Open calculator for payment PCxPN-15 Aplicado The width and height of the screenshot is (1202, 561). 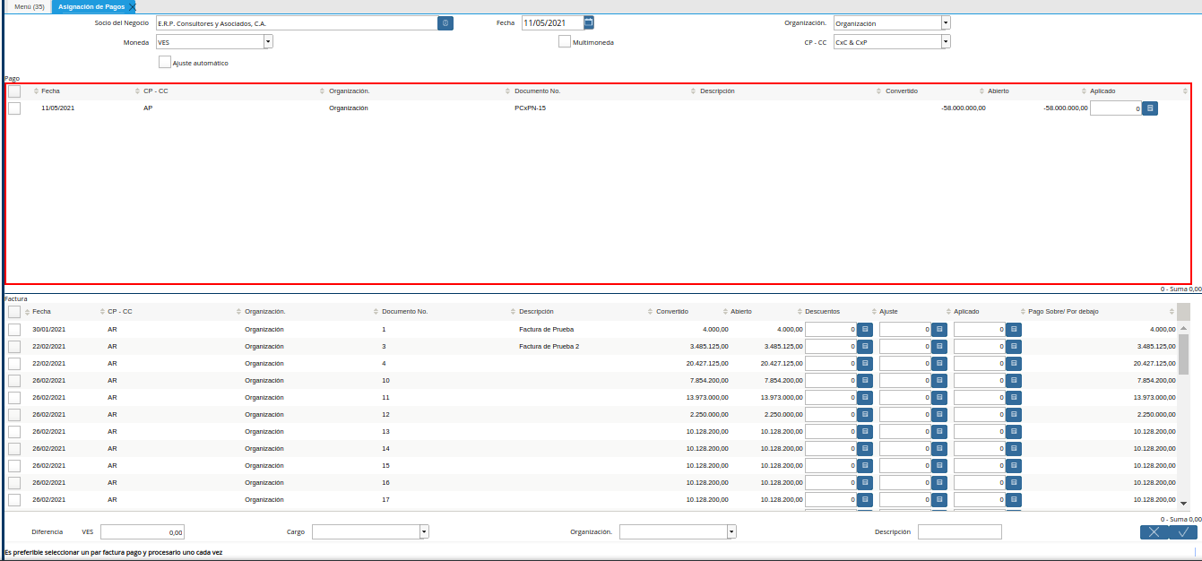tap(1151, 108)
